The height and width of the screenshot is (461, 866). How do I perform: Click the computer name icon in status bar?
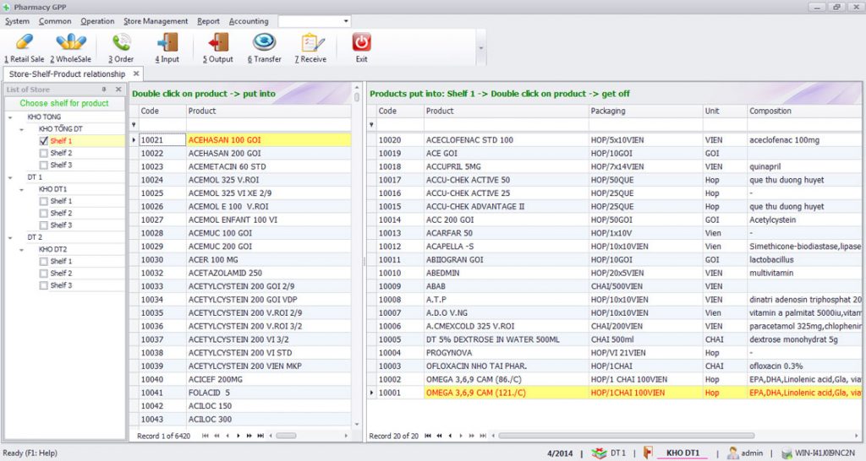click(x=787, y=453)
